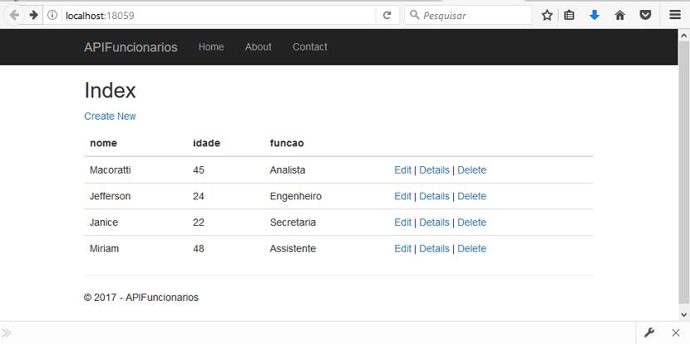Click the forward navigation arrow

(33, 16)
